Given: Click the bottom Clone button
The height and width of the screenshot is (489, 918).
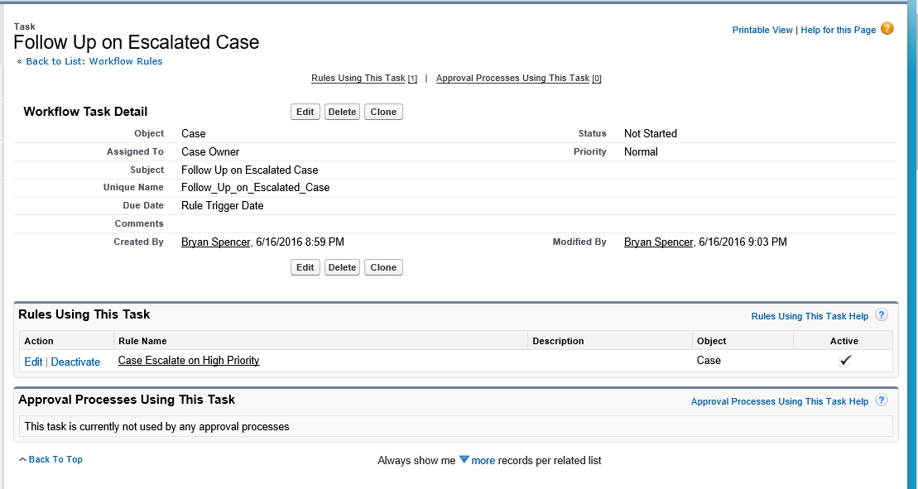Looking at the screenshot, I should [383, 267].
